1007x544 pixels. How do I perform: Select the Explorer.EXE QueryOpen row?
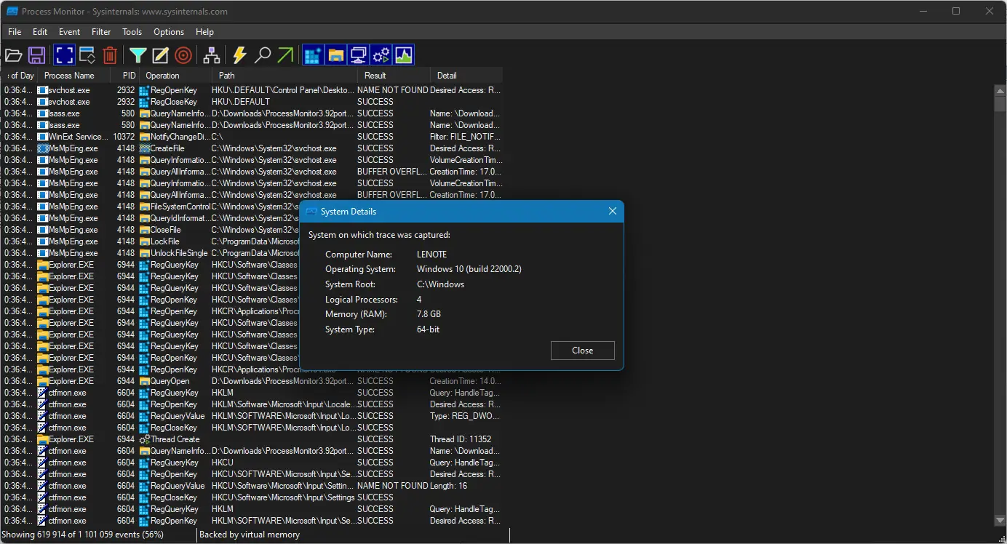coord(252,381)
